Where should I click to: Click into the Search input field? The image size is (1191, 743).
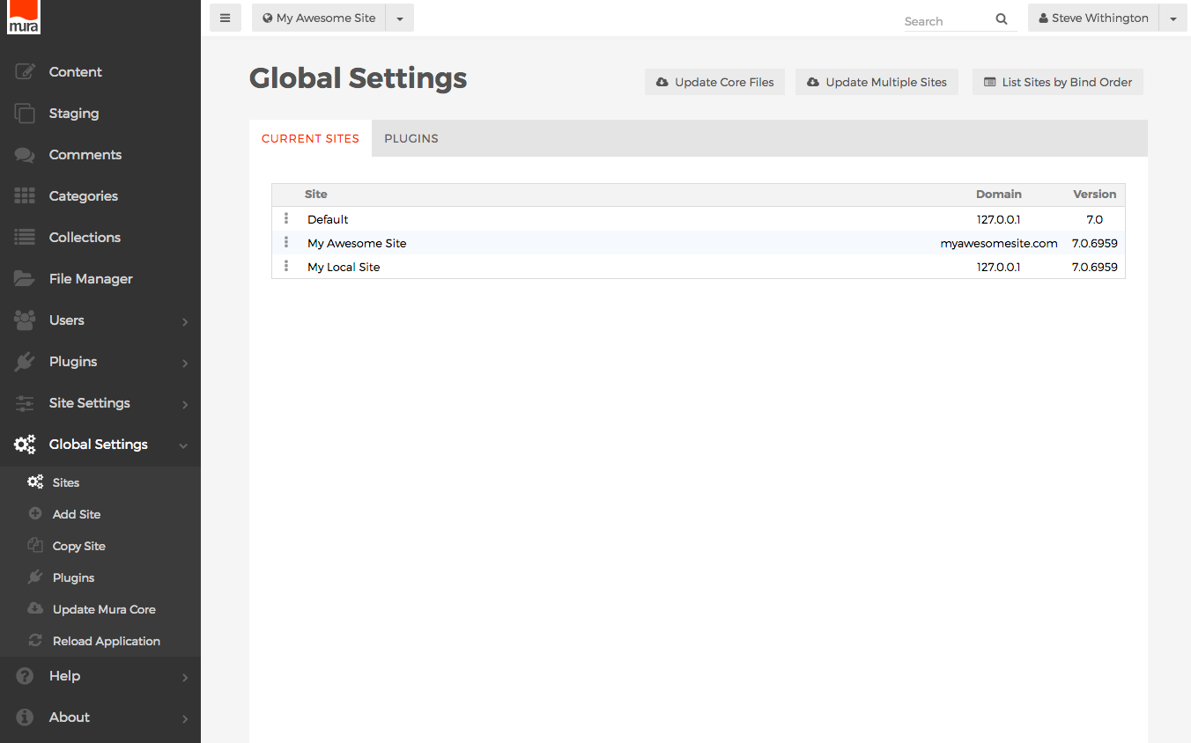[945, 21]
